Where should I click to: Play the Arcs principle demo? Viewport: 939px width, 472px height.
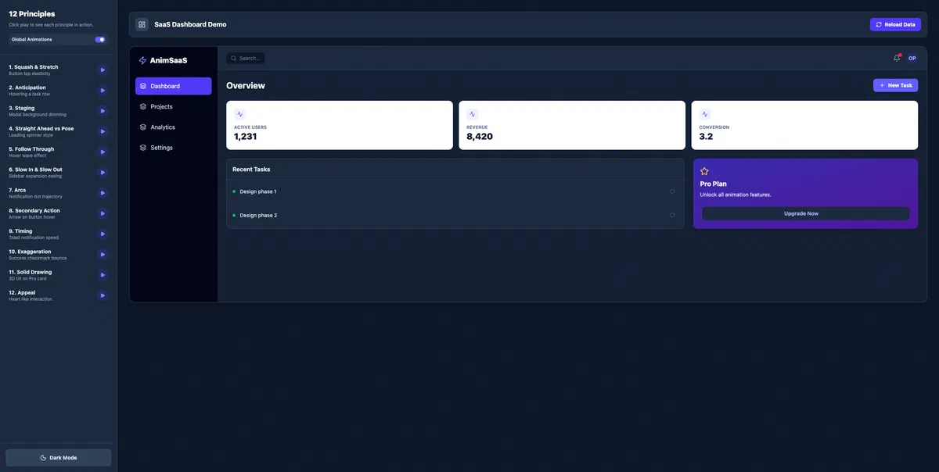point(103,193)
